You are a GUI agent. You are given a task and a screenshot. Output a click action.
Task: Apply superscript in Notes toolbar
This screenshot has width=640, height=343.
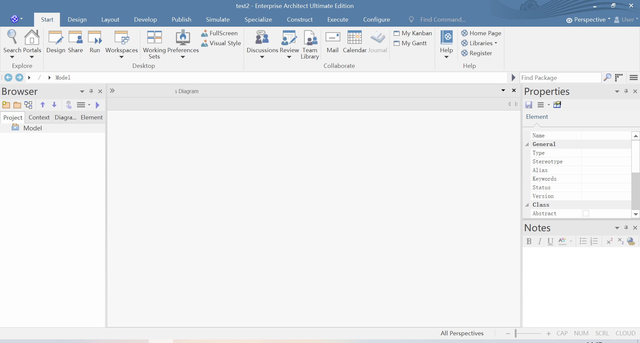610,241
